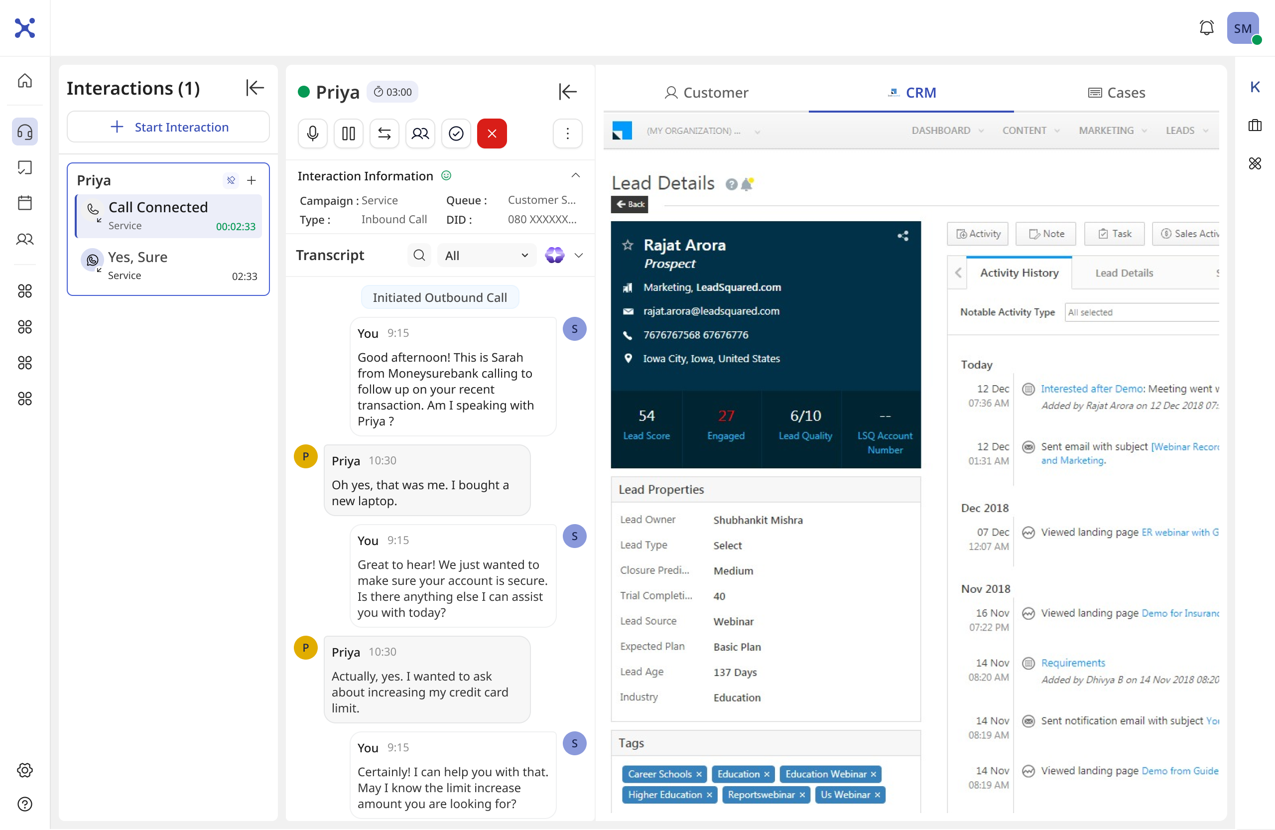Click the app logo in top-left

coord(24,28)
